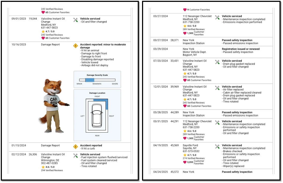Click the 28,371 mileage value
Image resolution: width=283 pixels, height=183 pixels.
point(174,40)
